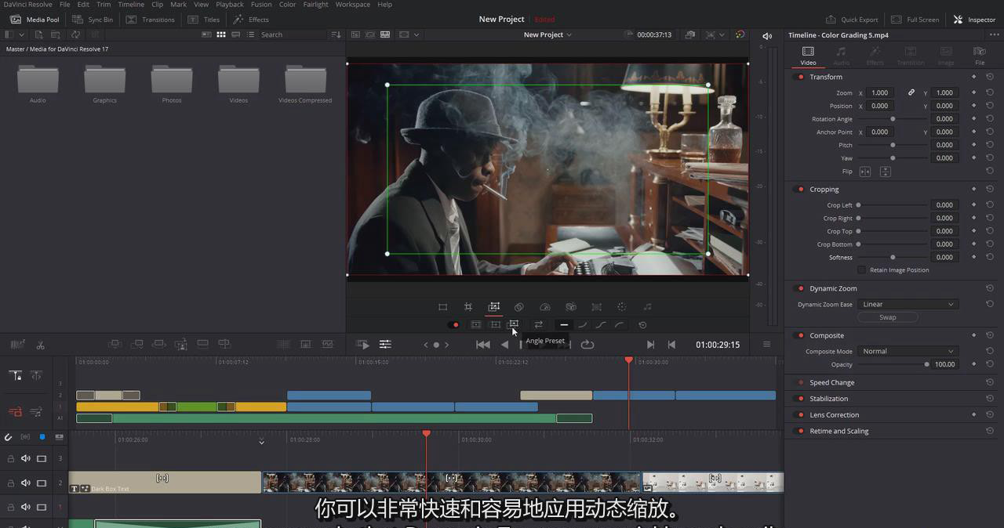
Task: Open the Composite tool under the viewer
Action: 519,307
